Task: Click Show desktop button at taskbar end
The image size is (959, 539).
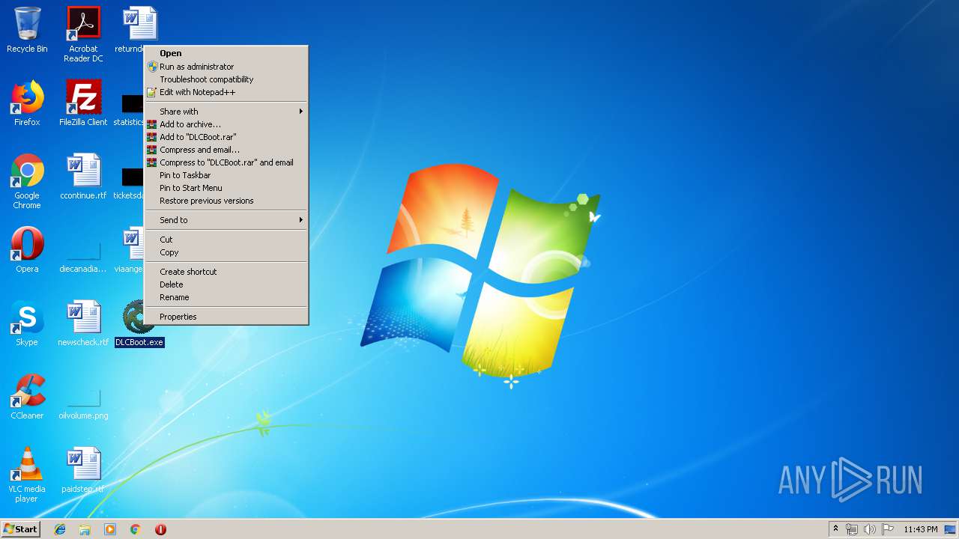Action: click(951, 529)
